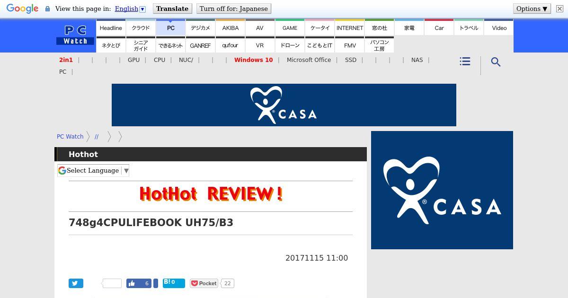
Task: Click the PC Watch logo
Action: [75, 35]
